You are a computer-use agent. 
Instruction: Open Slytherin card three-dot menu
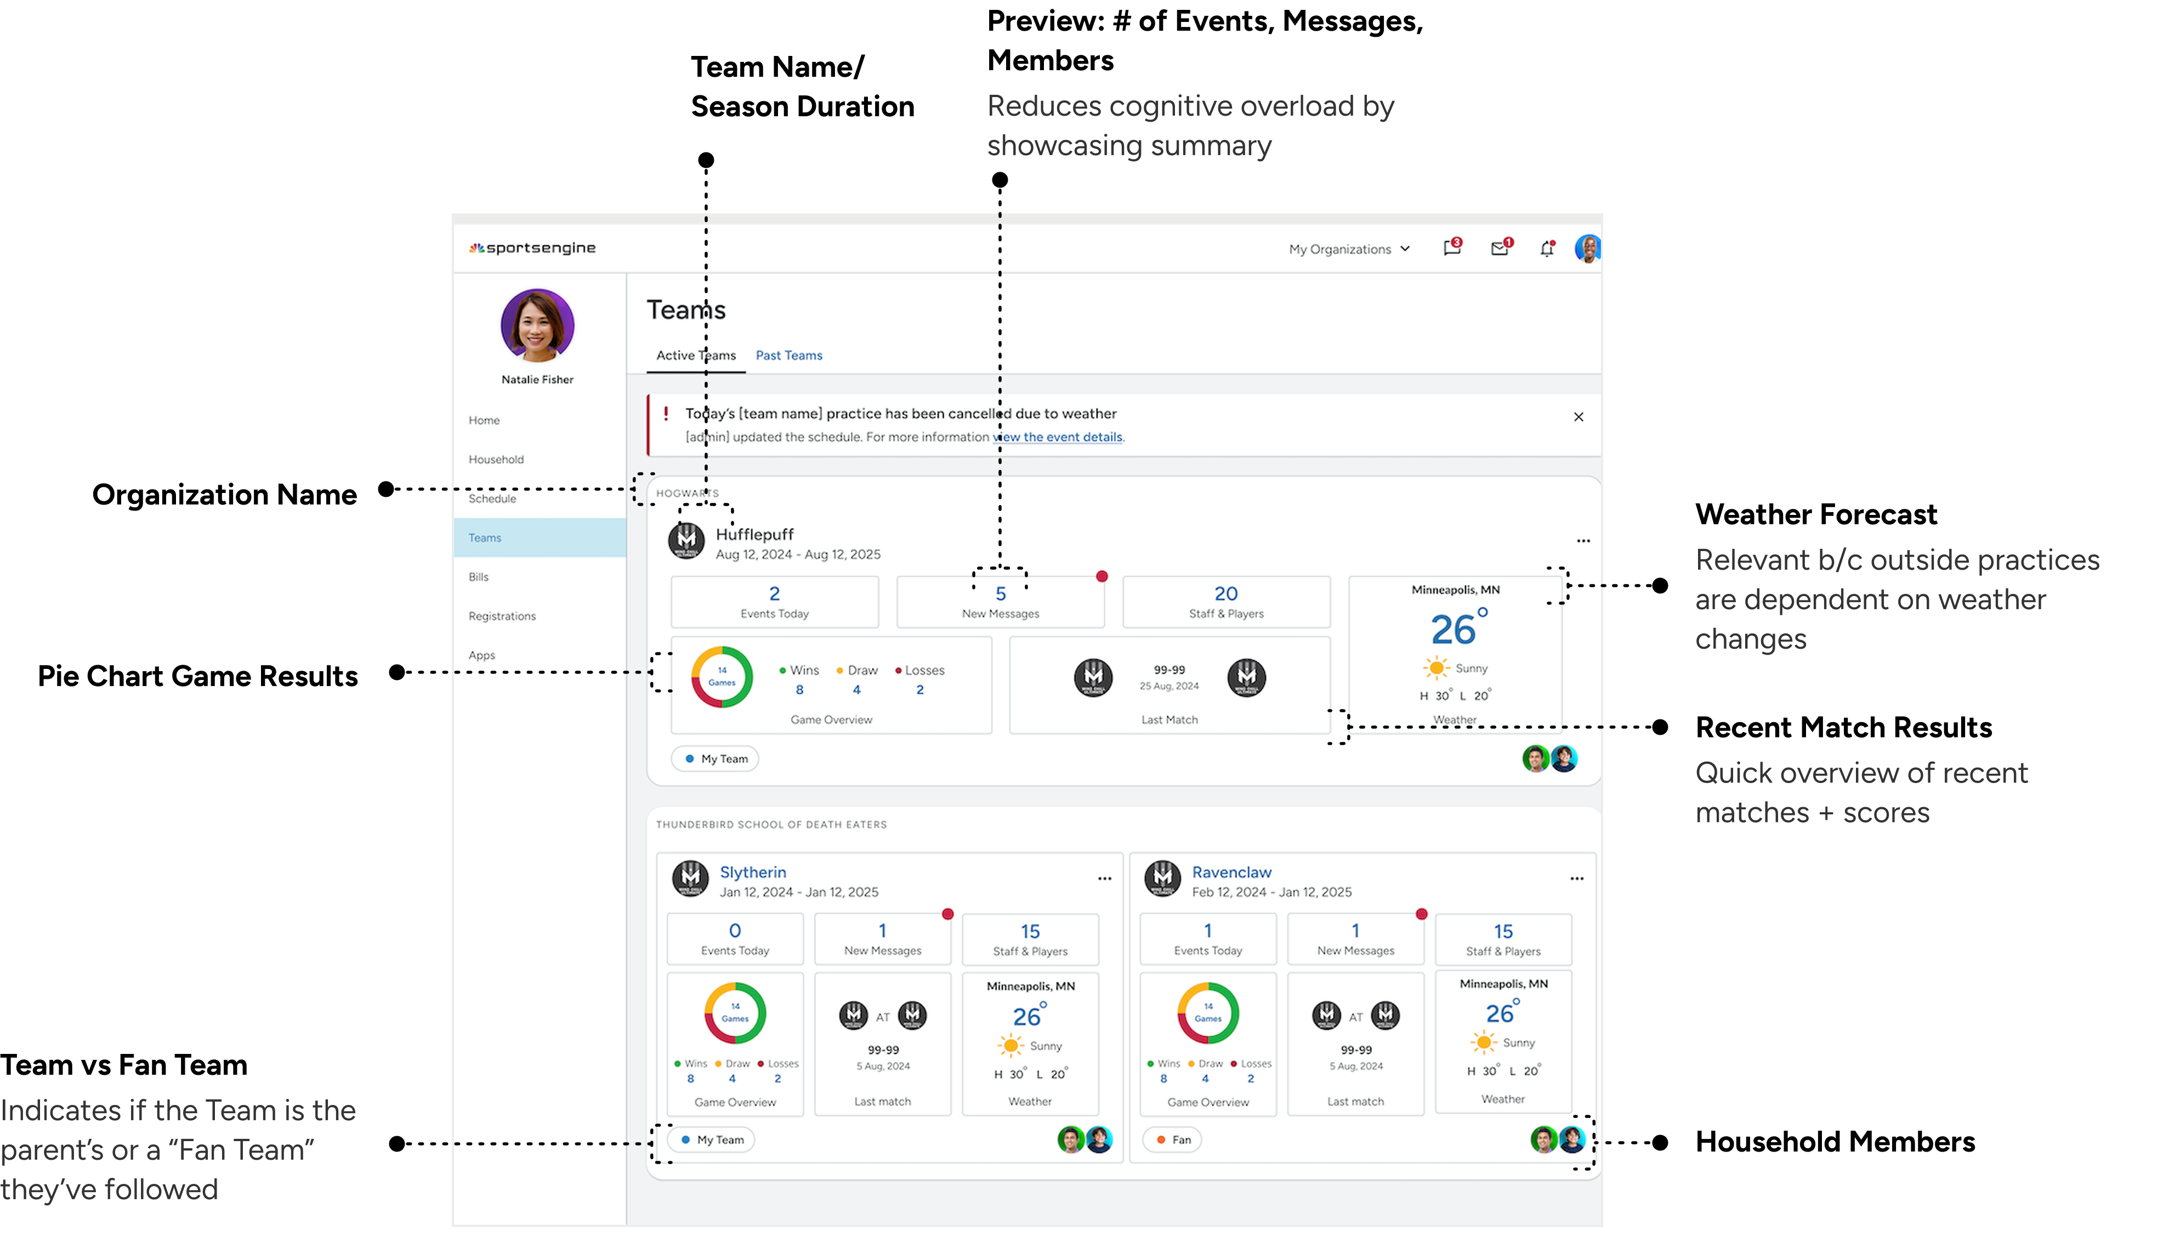coord(1104,878)
